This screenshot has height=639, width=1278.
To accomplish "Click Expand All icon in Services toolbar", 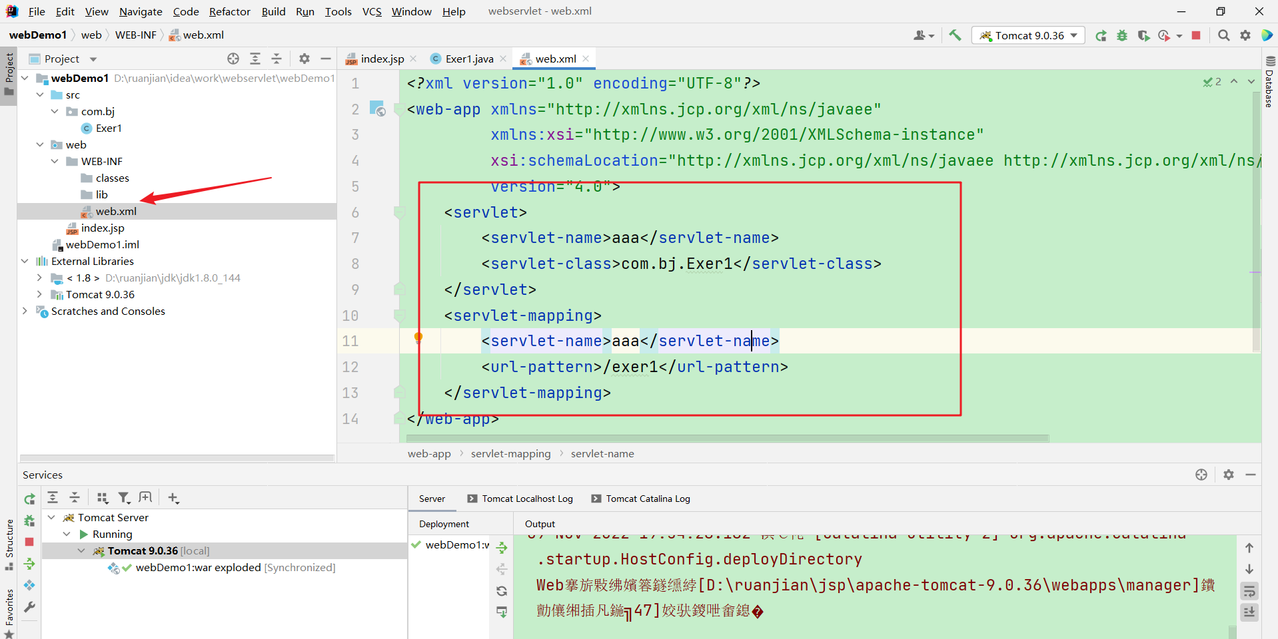I will pos(53,497).
